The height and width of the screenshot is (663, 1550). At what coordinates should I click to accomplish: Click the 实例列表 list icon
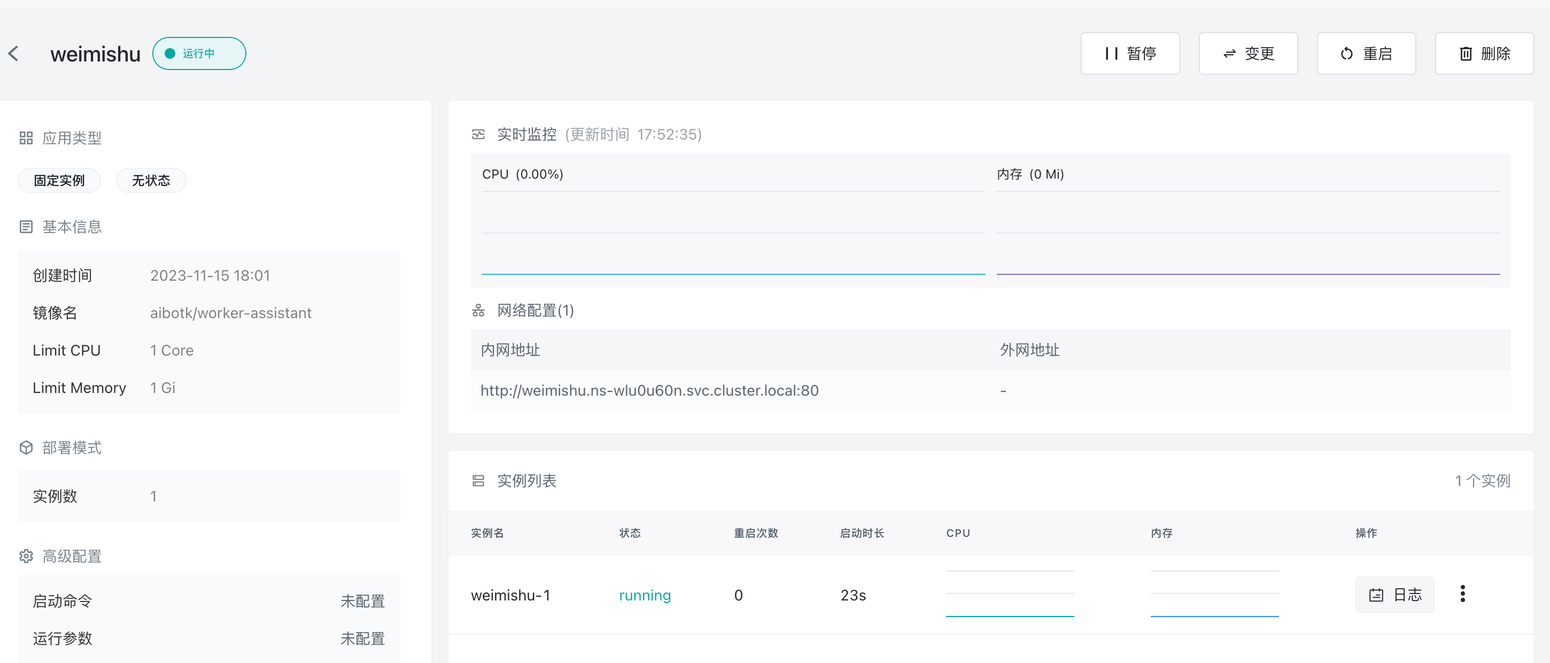tap(478, 481)
